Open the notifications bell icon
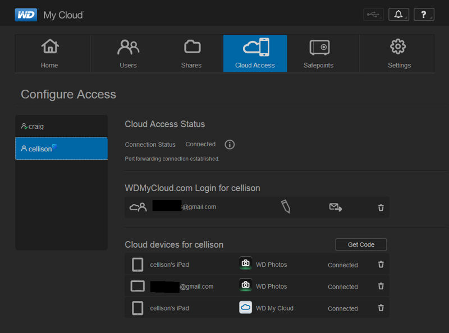 click(398, 15)
